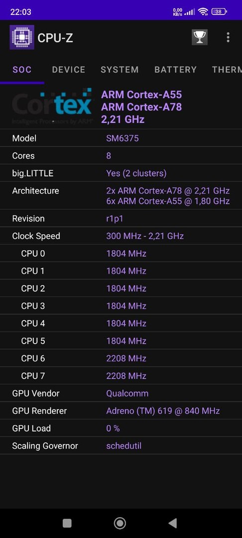Tap the big.LITTLE clusters row
Image resolution: width=242 pixels, height=538 pixels.
point(121,173)
